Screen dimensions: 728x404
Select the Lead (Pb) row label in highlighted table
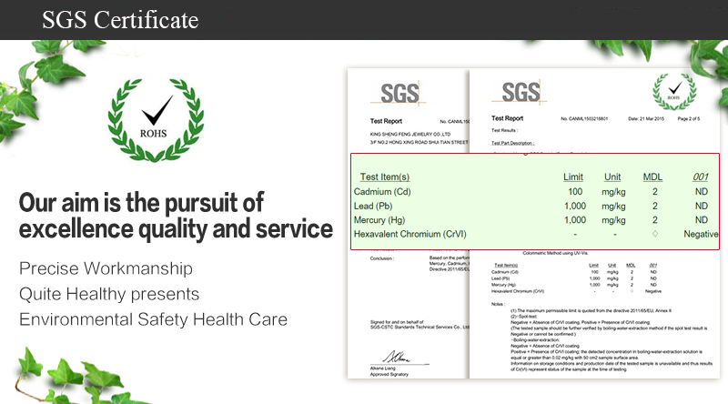pyautogui.click(x=378, y=206)
